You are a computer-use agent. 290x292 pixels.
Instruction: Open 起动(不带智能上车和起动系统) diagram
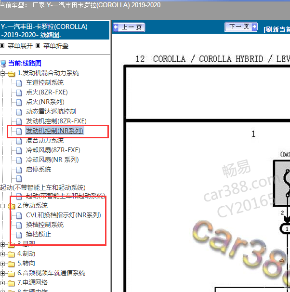pyautogui.click(x=42, y=187)
